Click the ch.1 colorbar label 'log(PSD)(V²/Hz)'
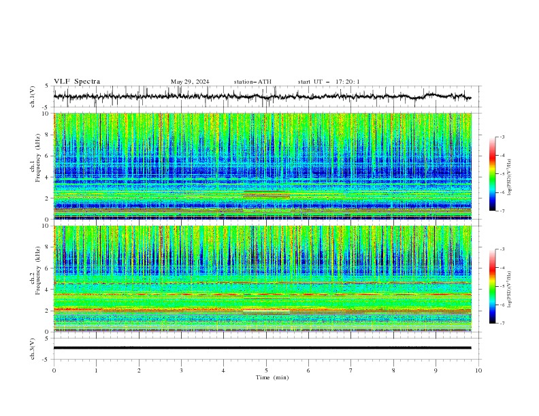539x416 pixels. [510, 177]
